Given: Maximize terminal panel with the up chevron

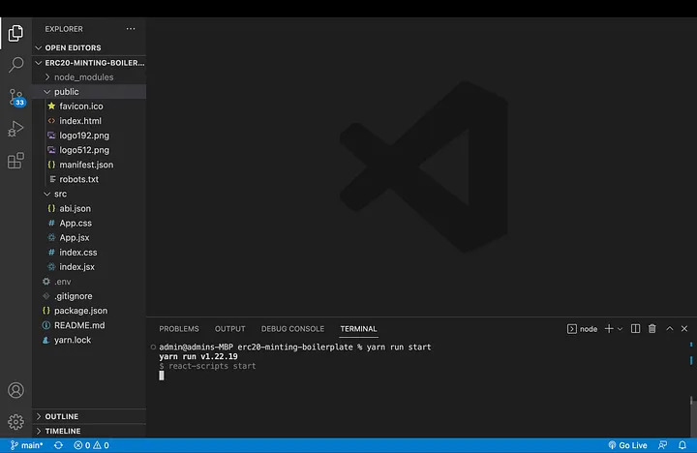Looking at the screenshot, I should [669, 329].
